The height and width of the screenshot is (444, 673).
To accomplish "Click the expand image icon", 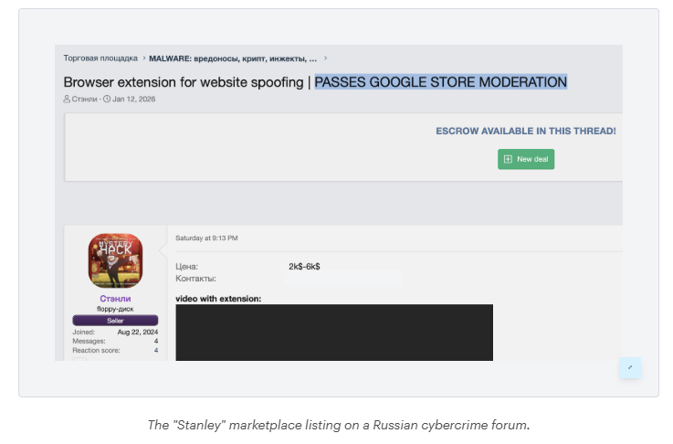I will point(629,367).
